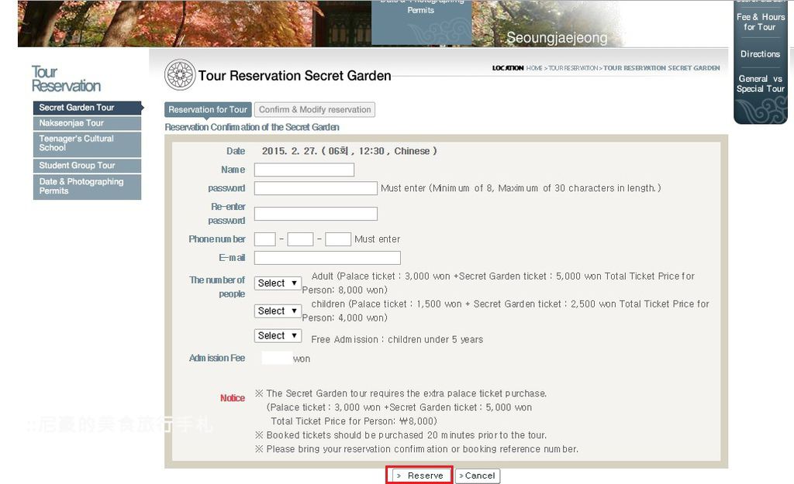Open Secret Garden Tour in sidebar
Viewport: 794px width, 484px height.
87,108
